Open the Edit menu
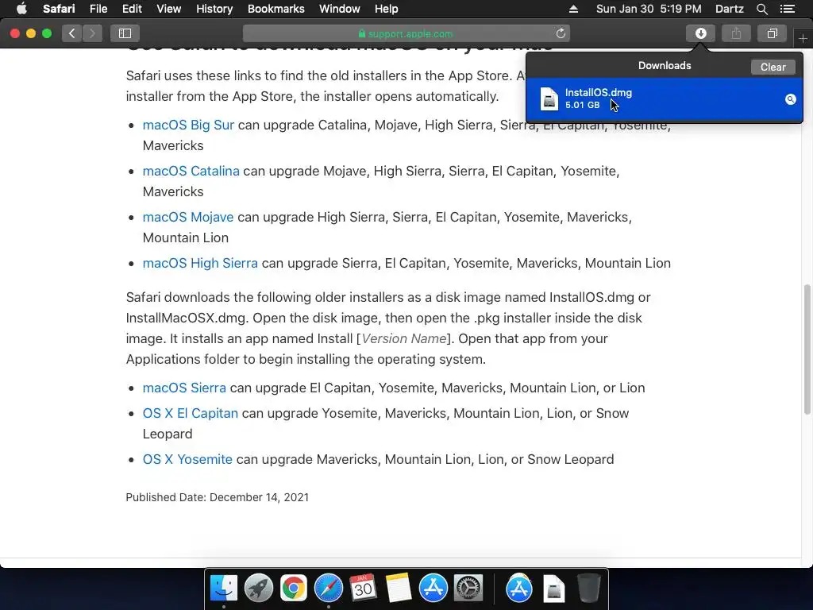The width and height of the screenshot is (813, 610). (132, 9)
